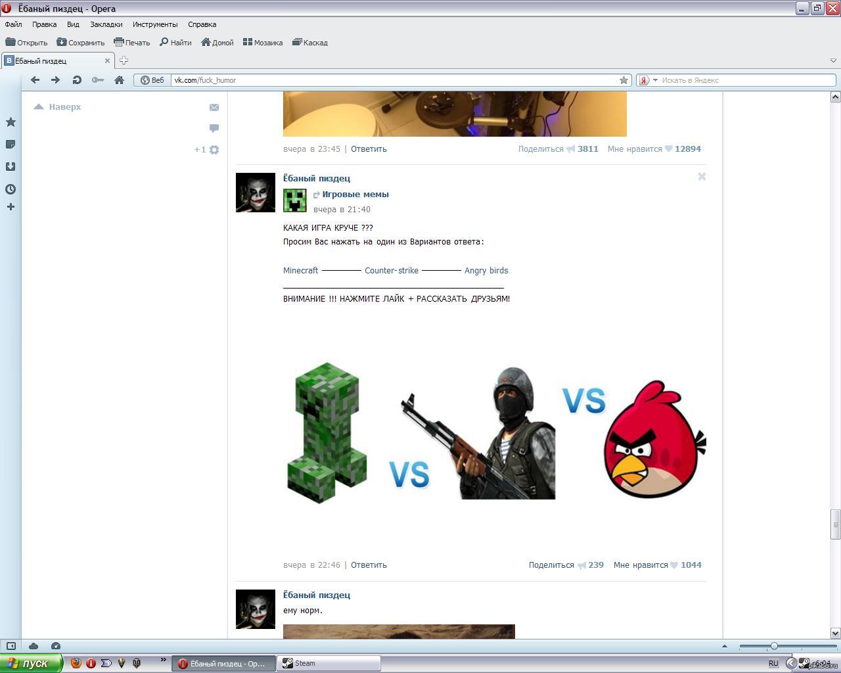Click the Creeper avatar thumbnail
The width and height of the screenshot is (841, 673).
(x=294, y=200)
